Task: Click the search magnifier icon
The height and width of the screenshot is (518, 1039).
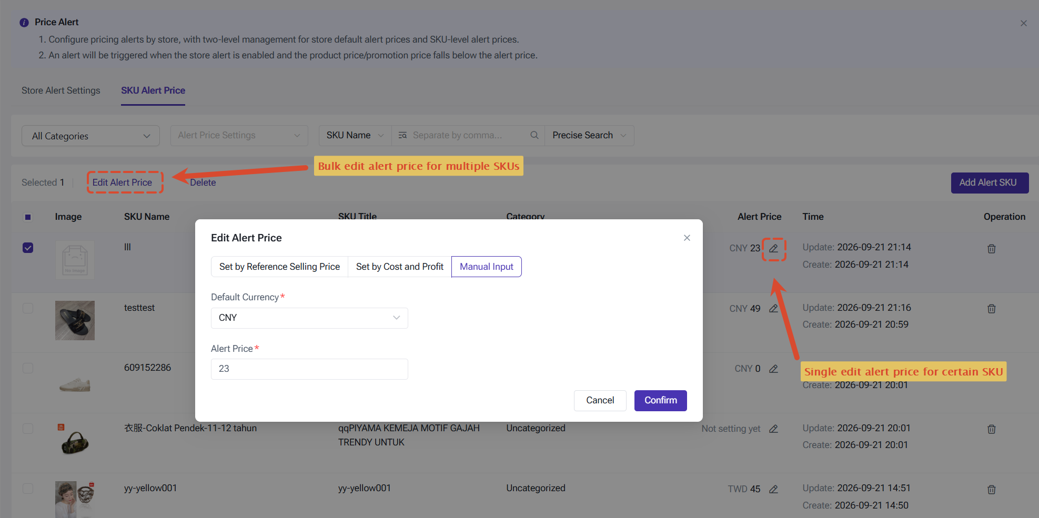Action: [x=534, y=135]
